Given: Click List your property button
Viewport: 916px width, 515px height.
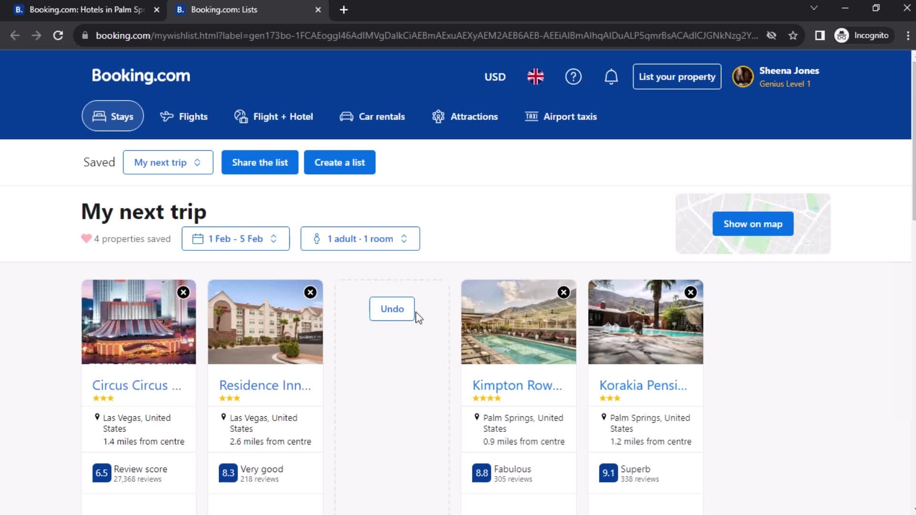Looking at the screenshot, I should [x=677, y=77].
